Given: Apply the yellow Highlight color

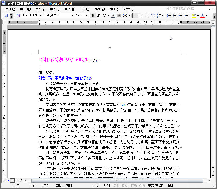Looking at the screenshot, I should coord(194,15).
